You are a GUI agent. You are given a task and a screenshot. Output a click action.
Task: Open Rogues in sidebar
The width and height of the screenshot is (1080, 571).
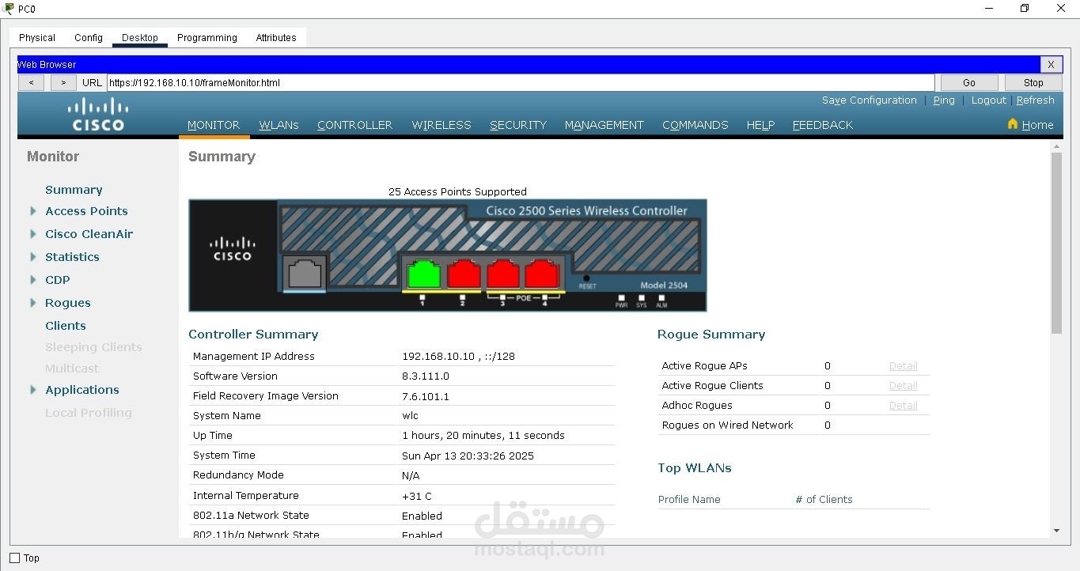click(68, 303)
